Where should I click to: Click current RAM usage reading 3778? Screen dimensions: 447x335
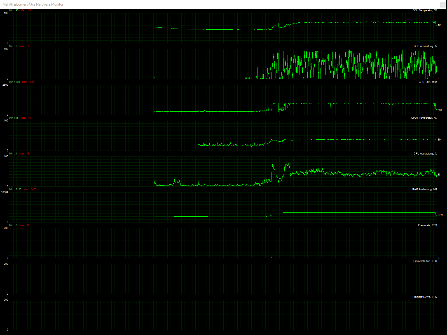pyautogui.click(x=441, y=215)
